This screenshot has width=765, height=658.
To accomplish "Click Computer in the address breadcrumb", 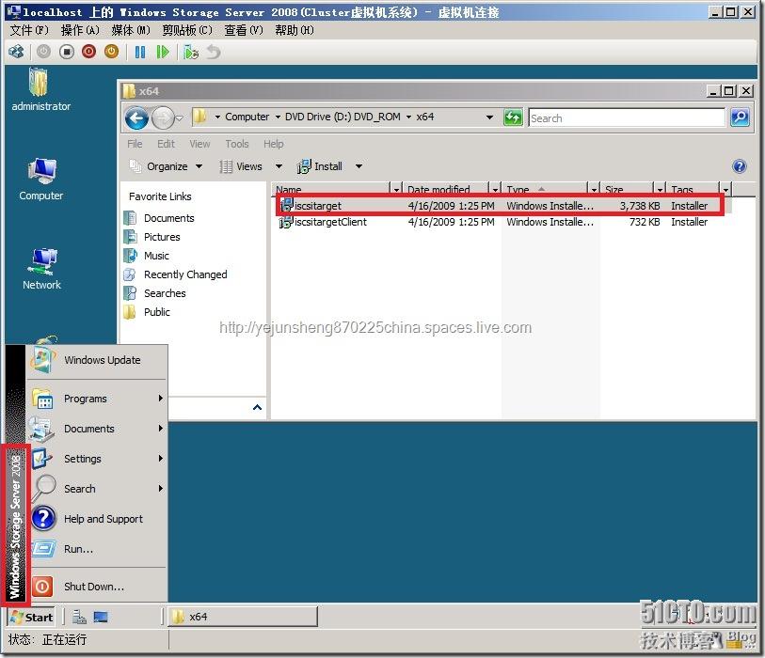I will coord(247,117).
